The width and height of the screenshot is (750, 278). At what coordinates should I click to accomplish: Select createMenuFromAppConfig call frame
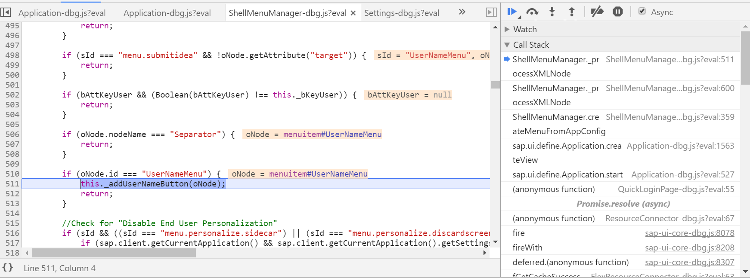coord(620,124)
